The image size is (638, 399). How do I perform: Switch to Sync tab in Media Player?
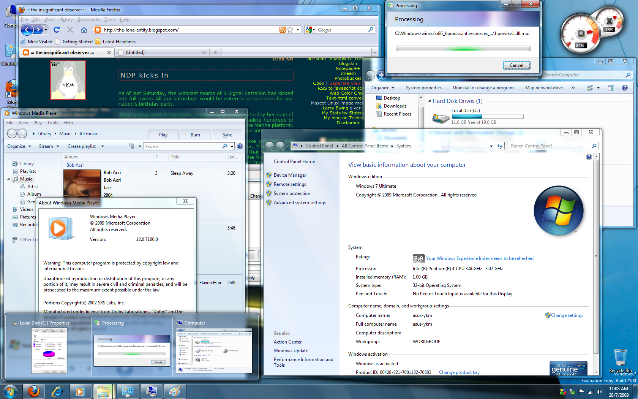coord(227,135)
